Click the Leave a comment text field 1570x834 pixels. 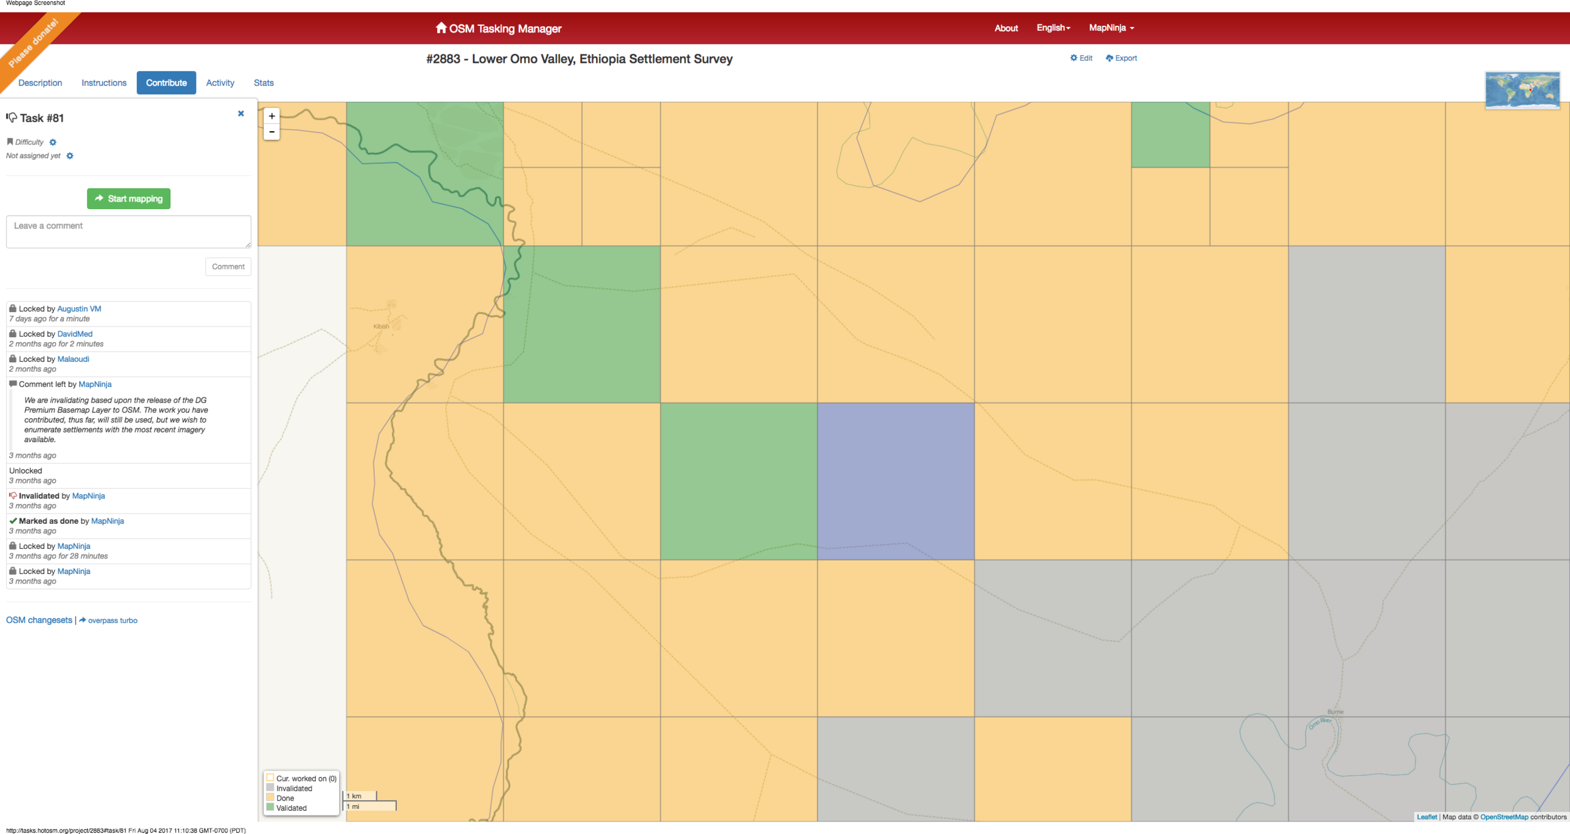coord(128,231)
